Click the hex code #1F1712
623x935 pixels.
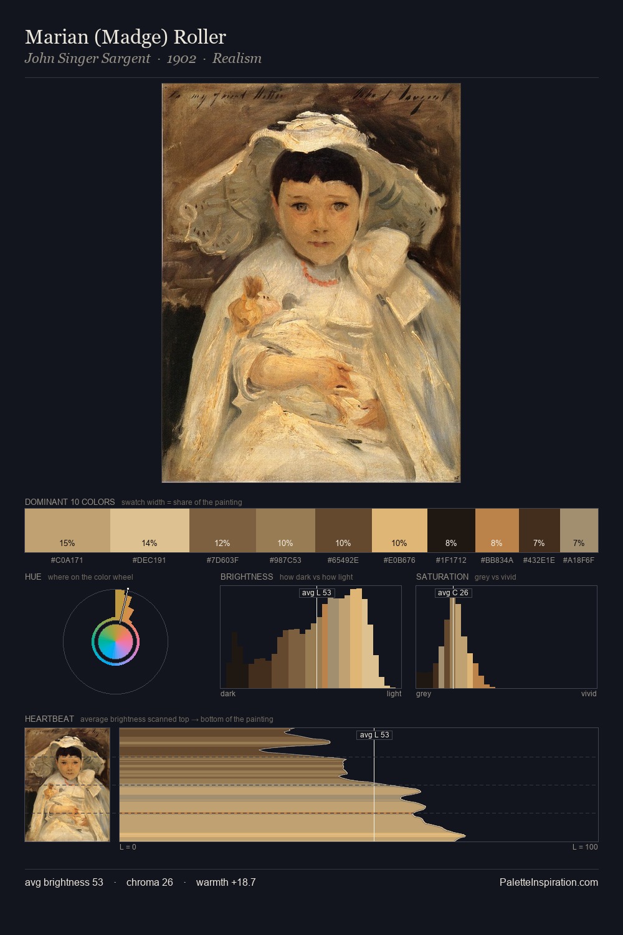(451, 560)
